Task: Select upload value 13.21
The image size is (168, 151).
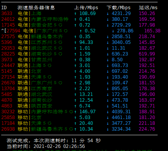Action: 86,94
